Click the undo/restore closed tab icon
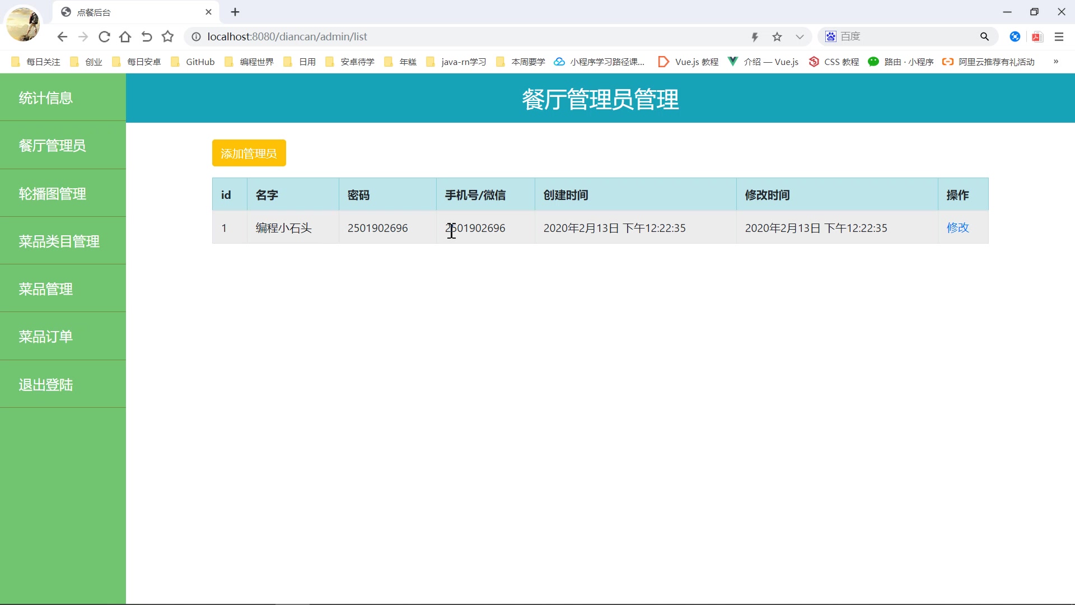The width and height of the screenshot is (1075, 605). (x=147, y=37)
